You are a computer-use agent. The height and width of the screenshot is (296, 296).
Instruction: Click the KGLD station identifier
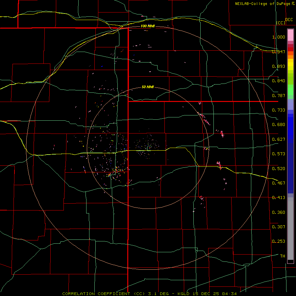(x=183, y=294)
